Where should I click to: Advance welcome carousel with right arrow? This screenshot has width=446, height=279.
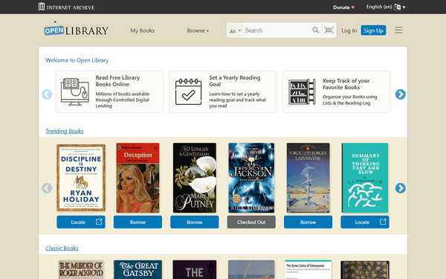(400, 94)
